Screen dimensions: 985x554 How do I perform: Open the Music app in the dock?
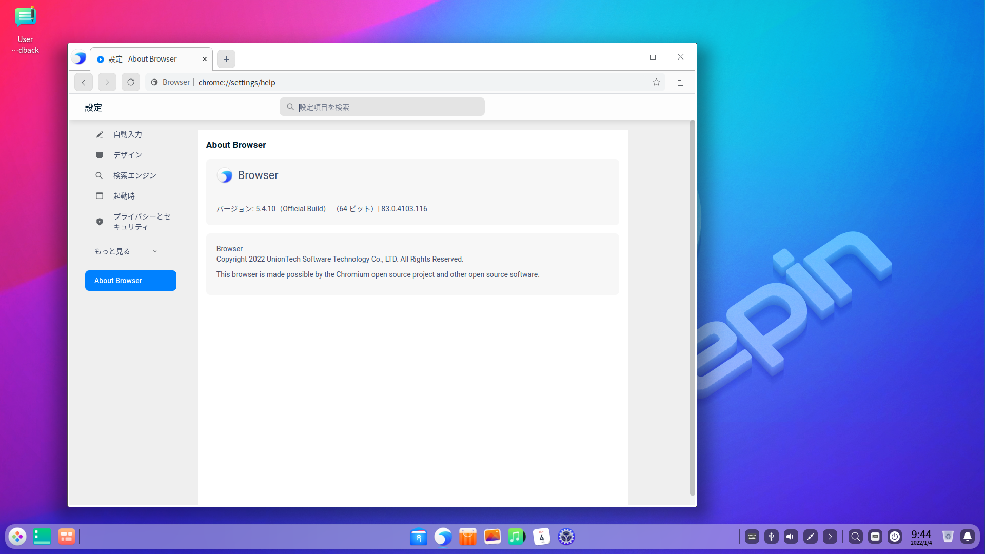click(x=517, y=537)
